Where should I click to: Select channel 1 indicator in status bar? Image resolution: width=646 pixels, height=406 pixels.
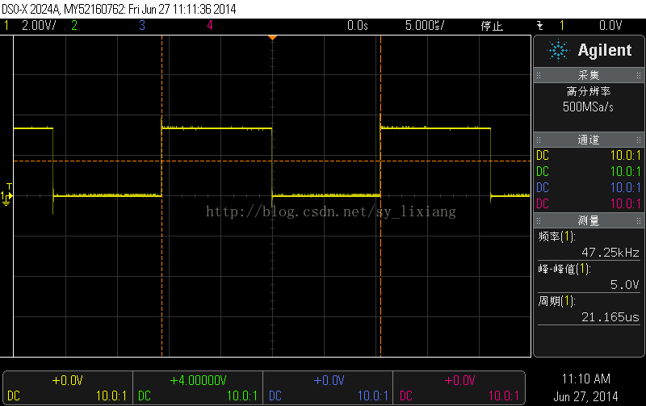pyautogui.click(x=6, y=26)
